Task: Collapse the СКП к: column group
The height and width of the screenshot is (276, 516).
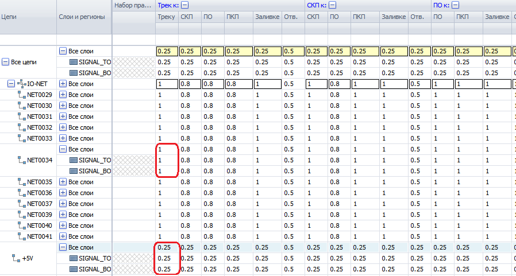Action: (332, 5)
